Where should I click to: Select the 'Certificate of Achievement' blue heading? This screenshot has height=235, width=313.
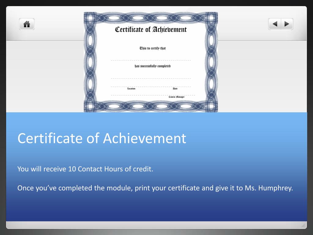(x=102, y=138)
